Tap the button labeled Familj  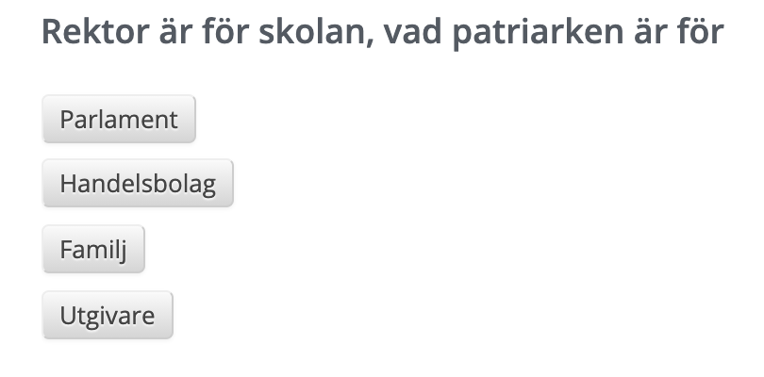93,249
